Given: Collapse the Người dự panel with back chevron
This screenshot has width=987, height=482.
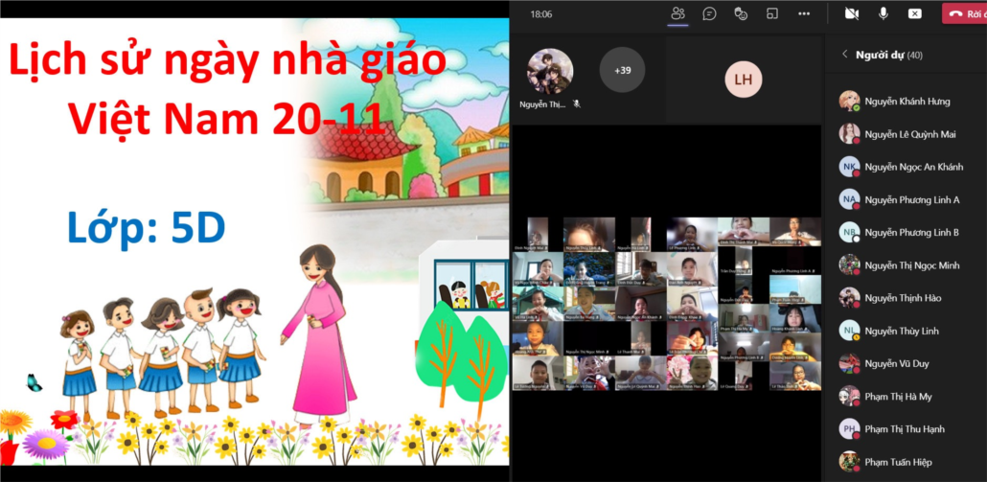Looking at the screenshot, I should click(x=844, y=55).
